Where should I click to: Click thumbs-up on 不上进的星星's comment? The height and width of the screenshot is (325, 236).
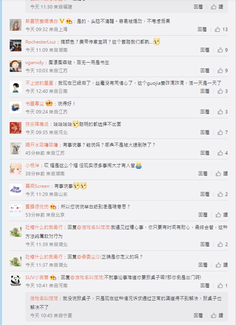[x=222, y=91]
